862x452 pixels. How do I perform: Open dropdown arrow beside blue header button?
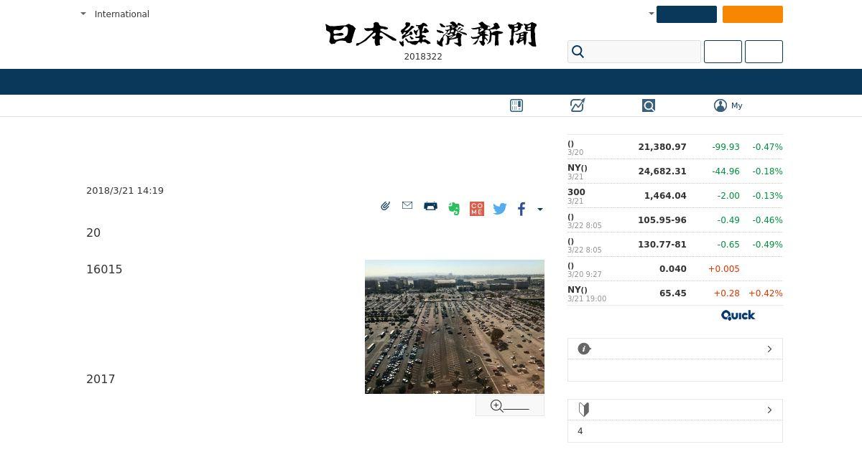(x=651, y=14)
